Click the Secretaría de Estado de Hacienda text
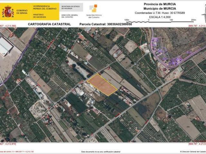This screenshot has height=154, width=206. [x=71, y=6]
